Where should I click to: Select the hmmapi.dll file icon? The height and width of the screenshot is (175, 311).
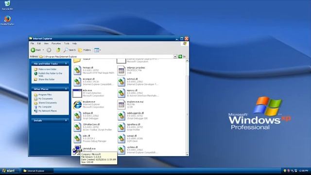click(77, 70)
